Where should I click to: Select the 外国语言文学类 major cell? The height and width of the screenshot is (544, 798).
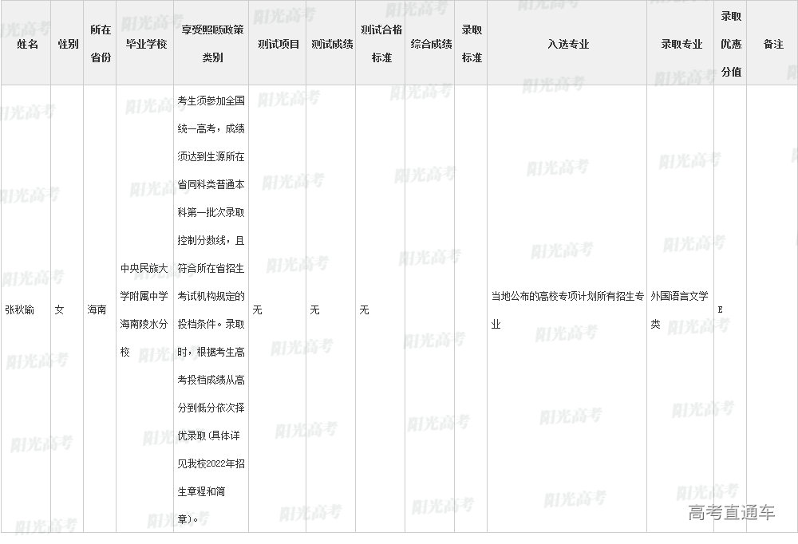[679, 309]
